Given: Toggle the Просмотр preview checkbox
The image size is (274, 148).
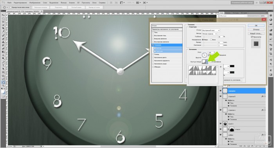Looking at the screenshot, I should pyautogui.click(x=252, y=37).
